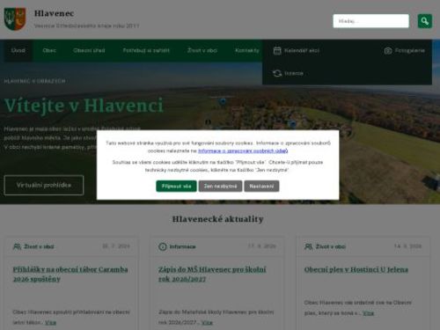440x330 pixels.
Task: Click the camera icon beside Fotogalerie
Action: pyautogui.click(x=388, y=51)
